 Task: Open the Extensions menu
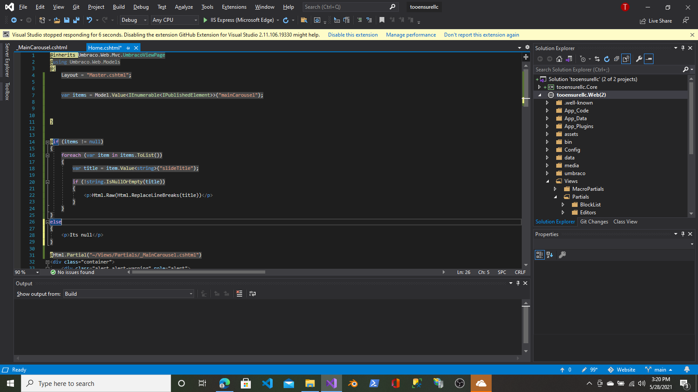pyautogui.click(x=234, y=7)
